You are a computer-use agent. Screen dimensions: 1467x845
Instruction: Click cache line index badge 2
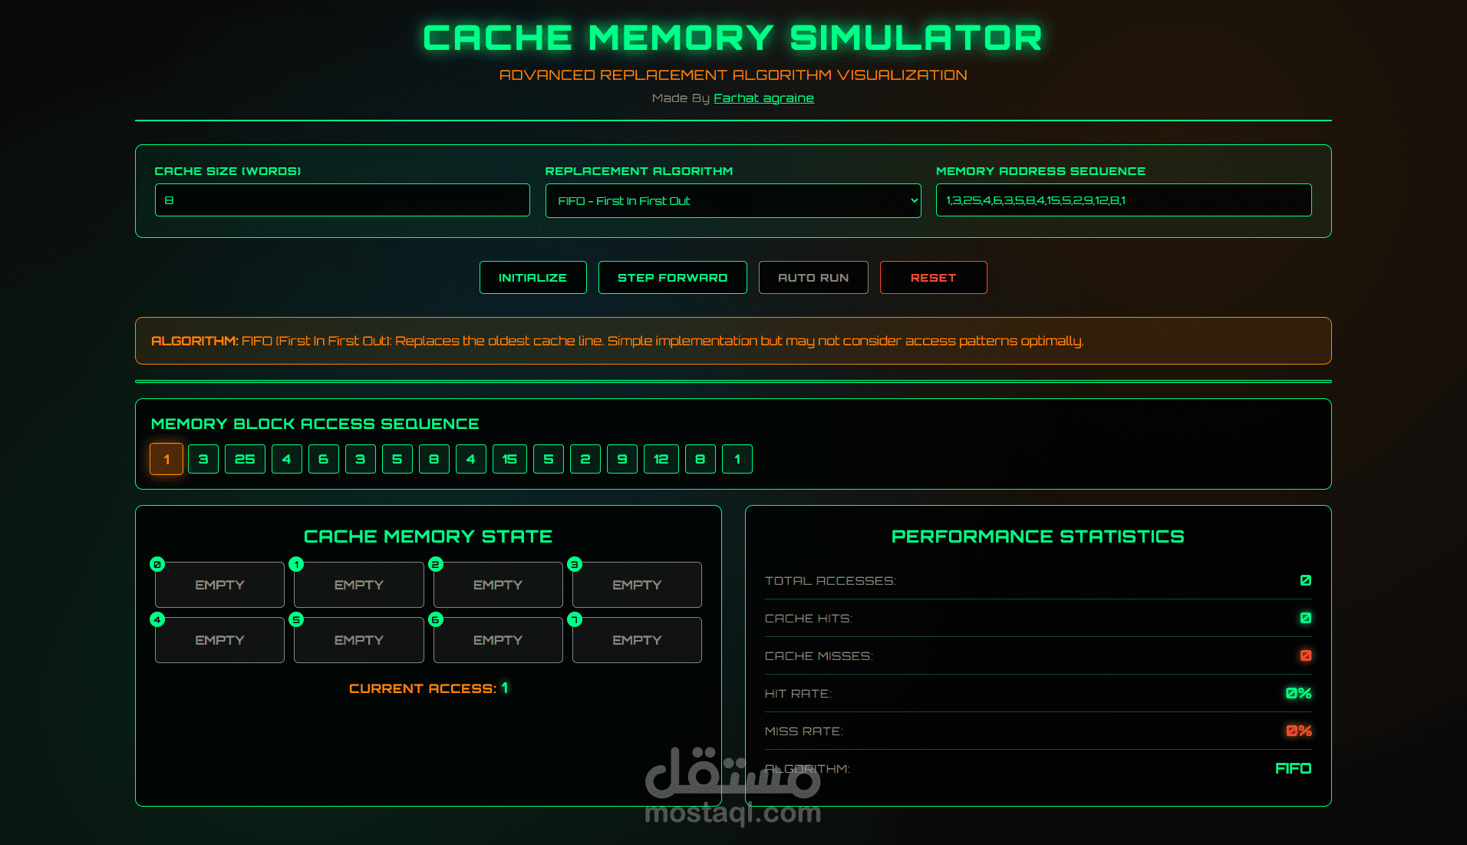[x=436, y=564]
